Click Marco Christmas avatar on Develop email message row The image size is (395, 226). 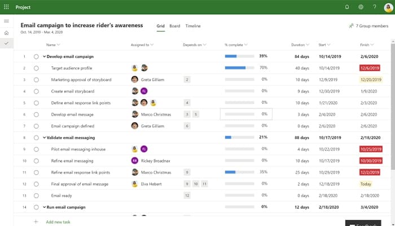pos(135,114)
